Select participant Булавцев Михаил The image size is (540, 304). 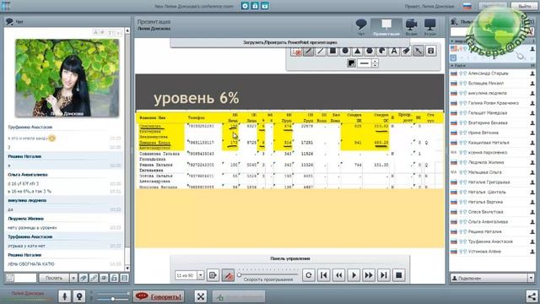pos(493,84)
